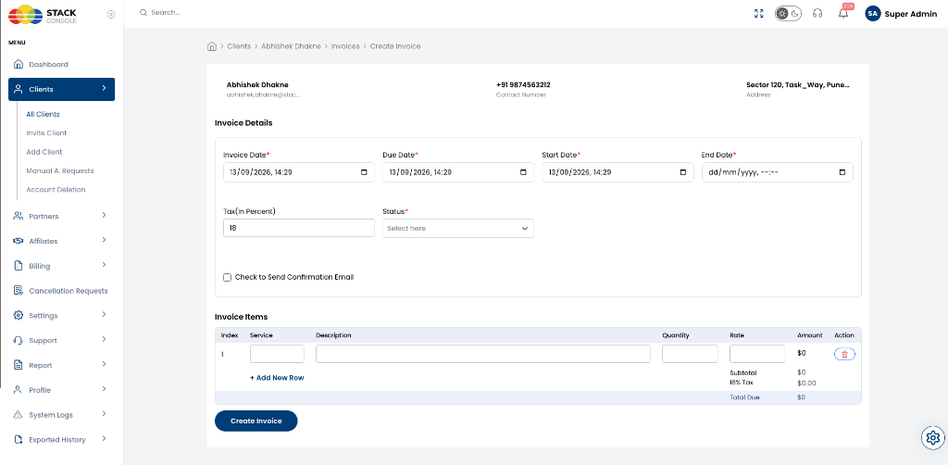This screenshot has width=948, height=465.
Task: Click the Partners icon in sidebar
Action: click(19, 216)
